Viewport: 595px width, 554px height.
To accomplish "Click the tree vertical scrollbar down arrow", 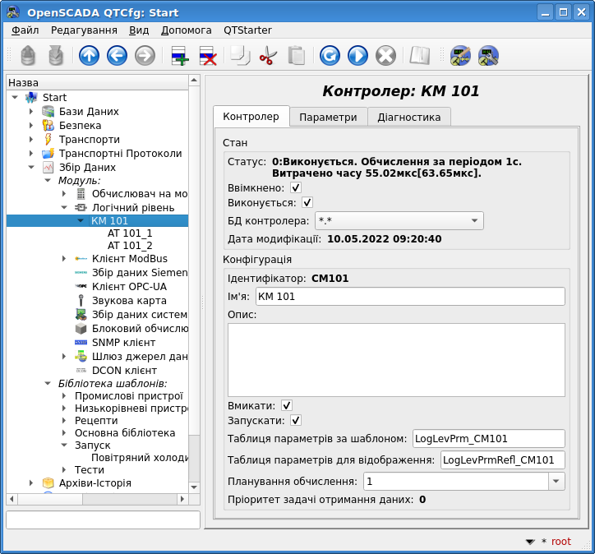I will point(194,487).
